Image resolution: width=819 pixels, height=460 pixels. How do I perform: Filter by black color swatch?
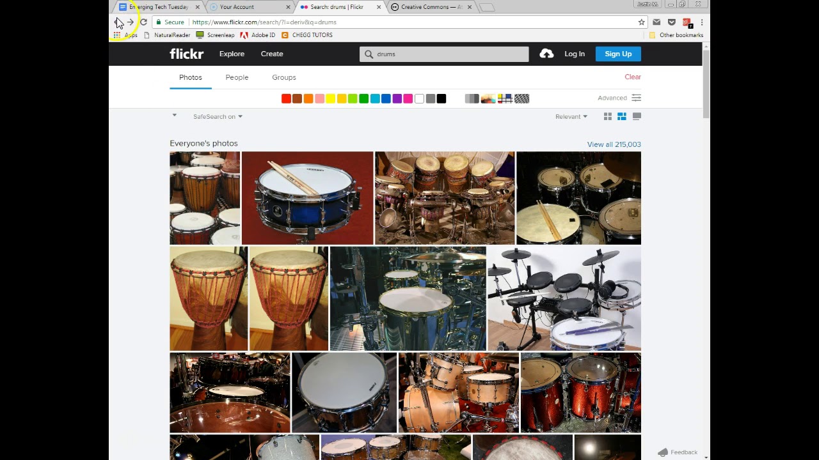point(441,98)
